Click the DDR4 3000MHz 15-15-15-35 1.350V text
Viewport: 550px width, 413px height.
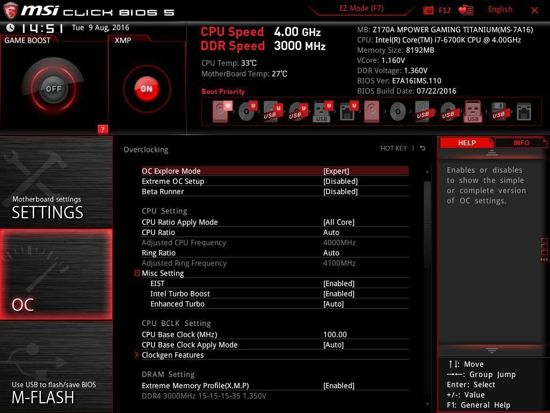click(204, 396)
